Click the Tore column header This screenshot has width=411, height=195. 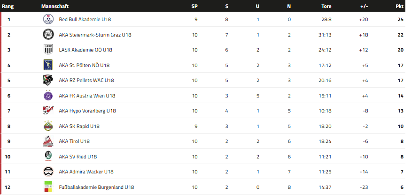pyautogui.click(x=326, y=6)
